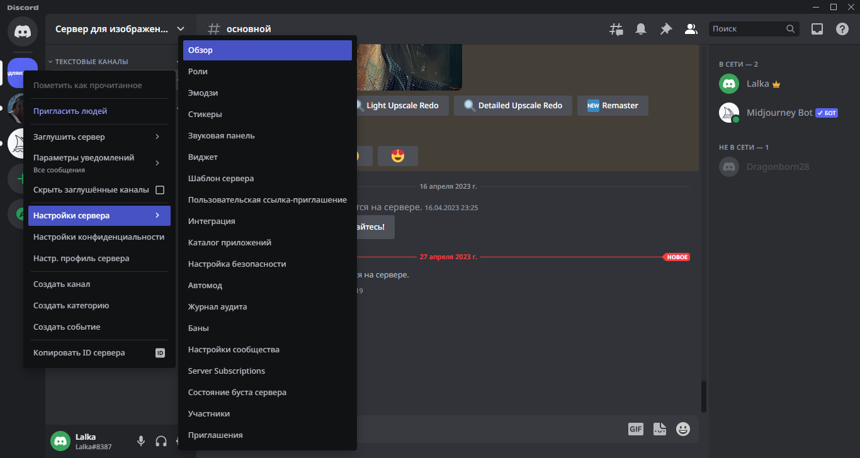The image size is (860, 458).
Task: Open the GIF picker icon
Action: point(635,429)
